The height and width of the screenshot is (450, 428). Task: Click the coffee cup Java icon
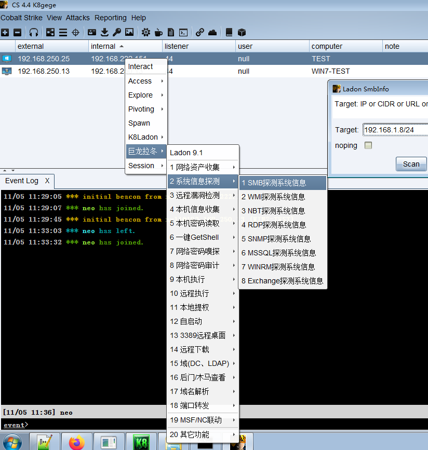coord(158,32)
